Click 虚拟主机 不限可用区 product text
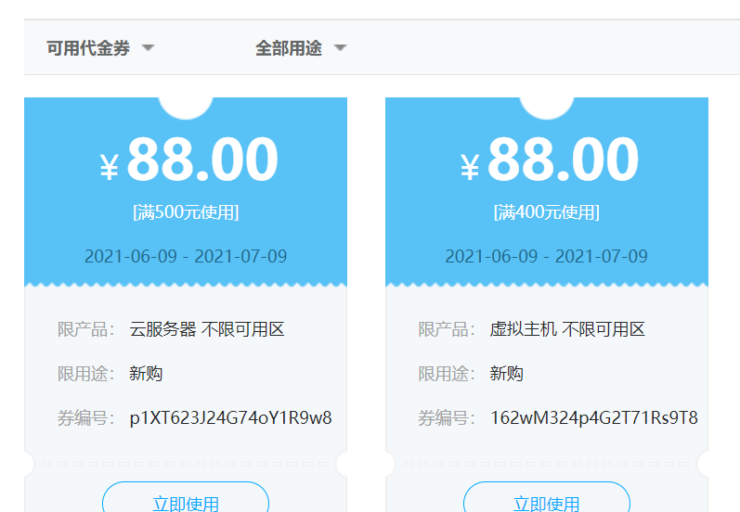740x512 pixels. 567,329
